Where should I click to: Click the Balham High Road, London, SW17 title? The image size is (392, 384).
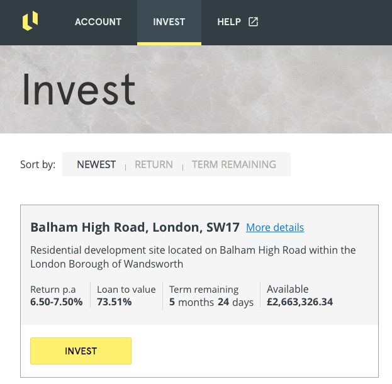[x=135, y=227]
